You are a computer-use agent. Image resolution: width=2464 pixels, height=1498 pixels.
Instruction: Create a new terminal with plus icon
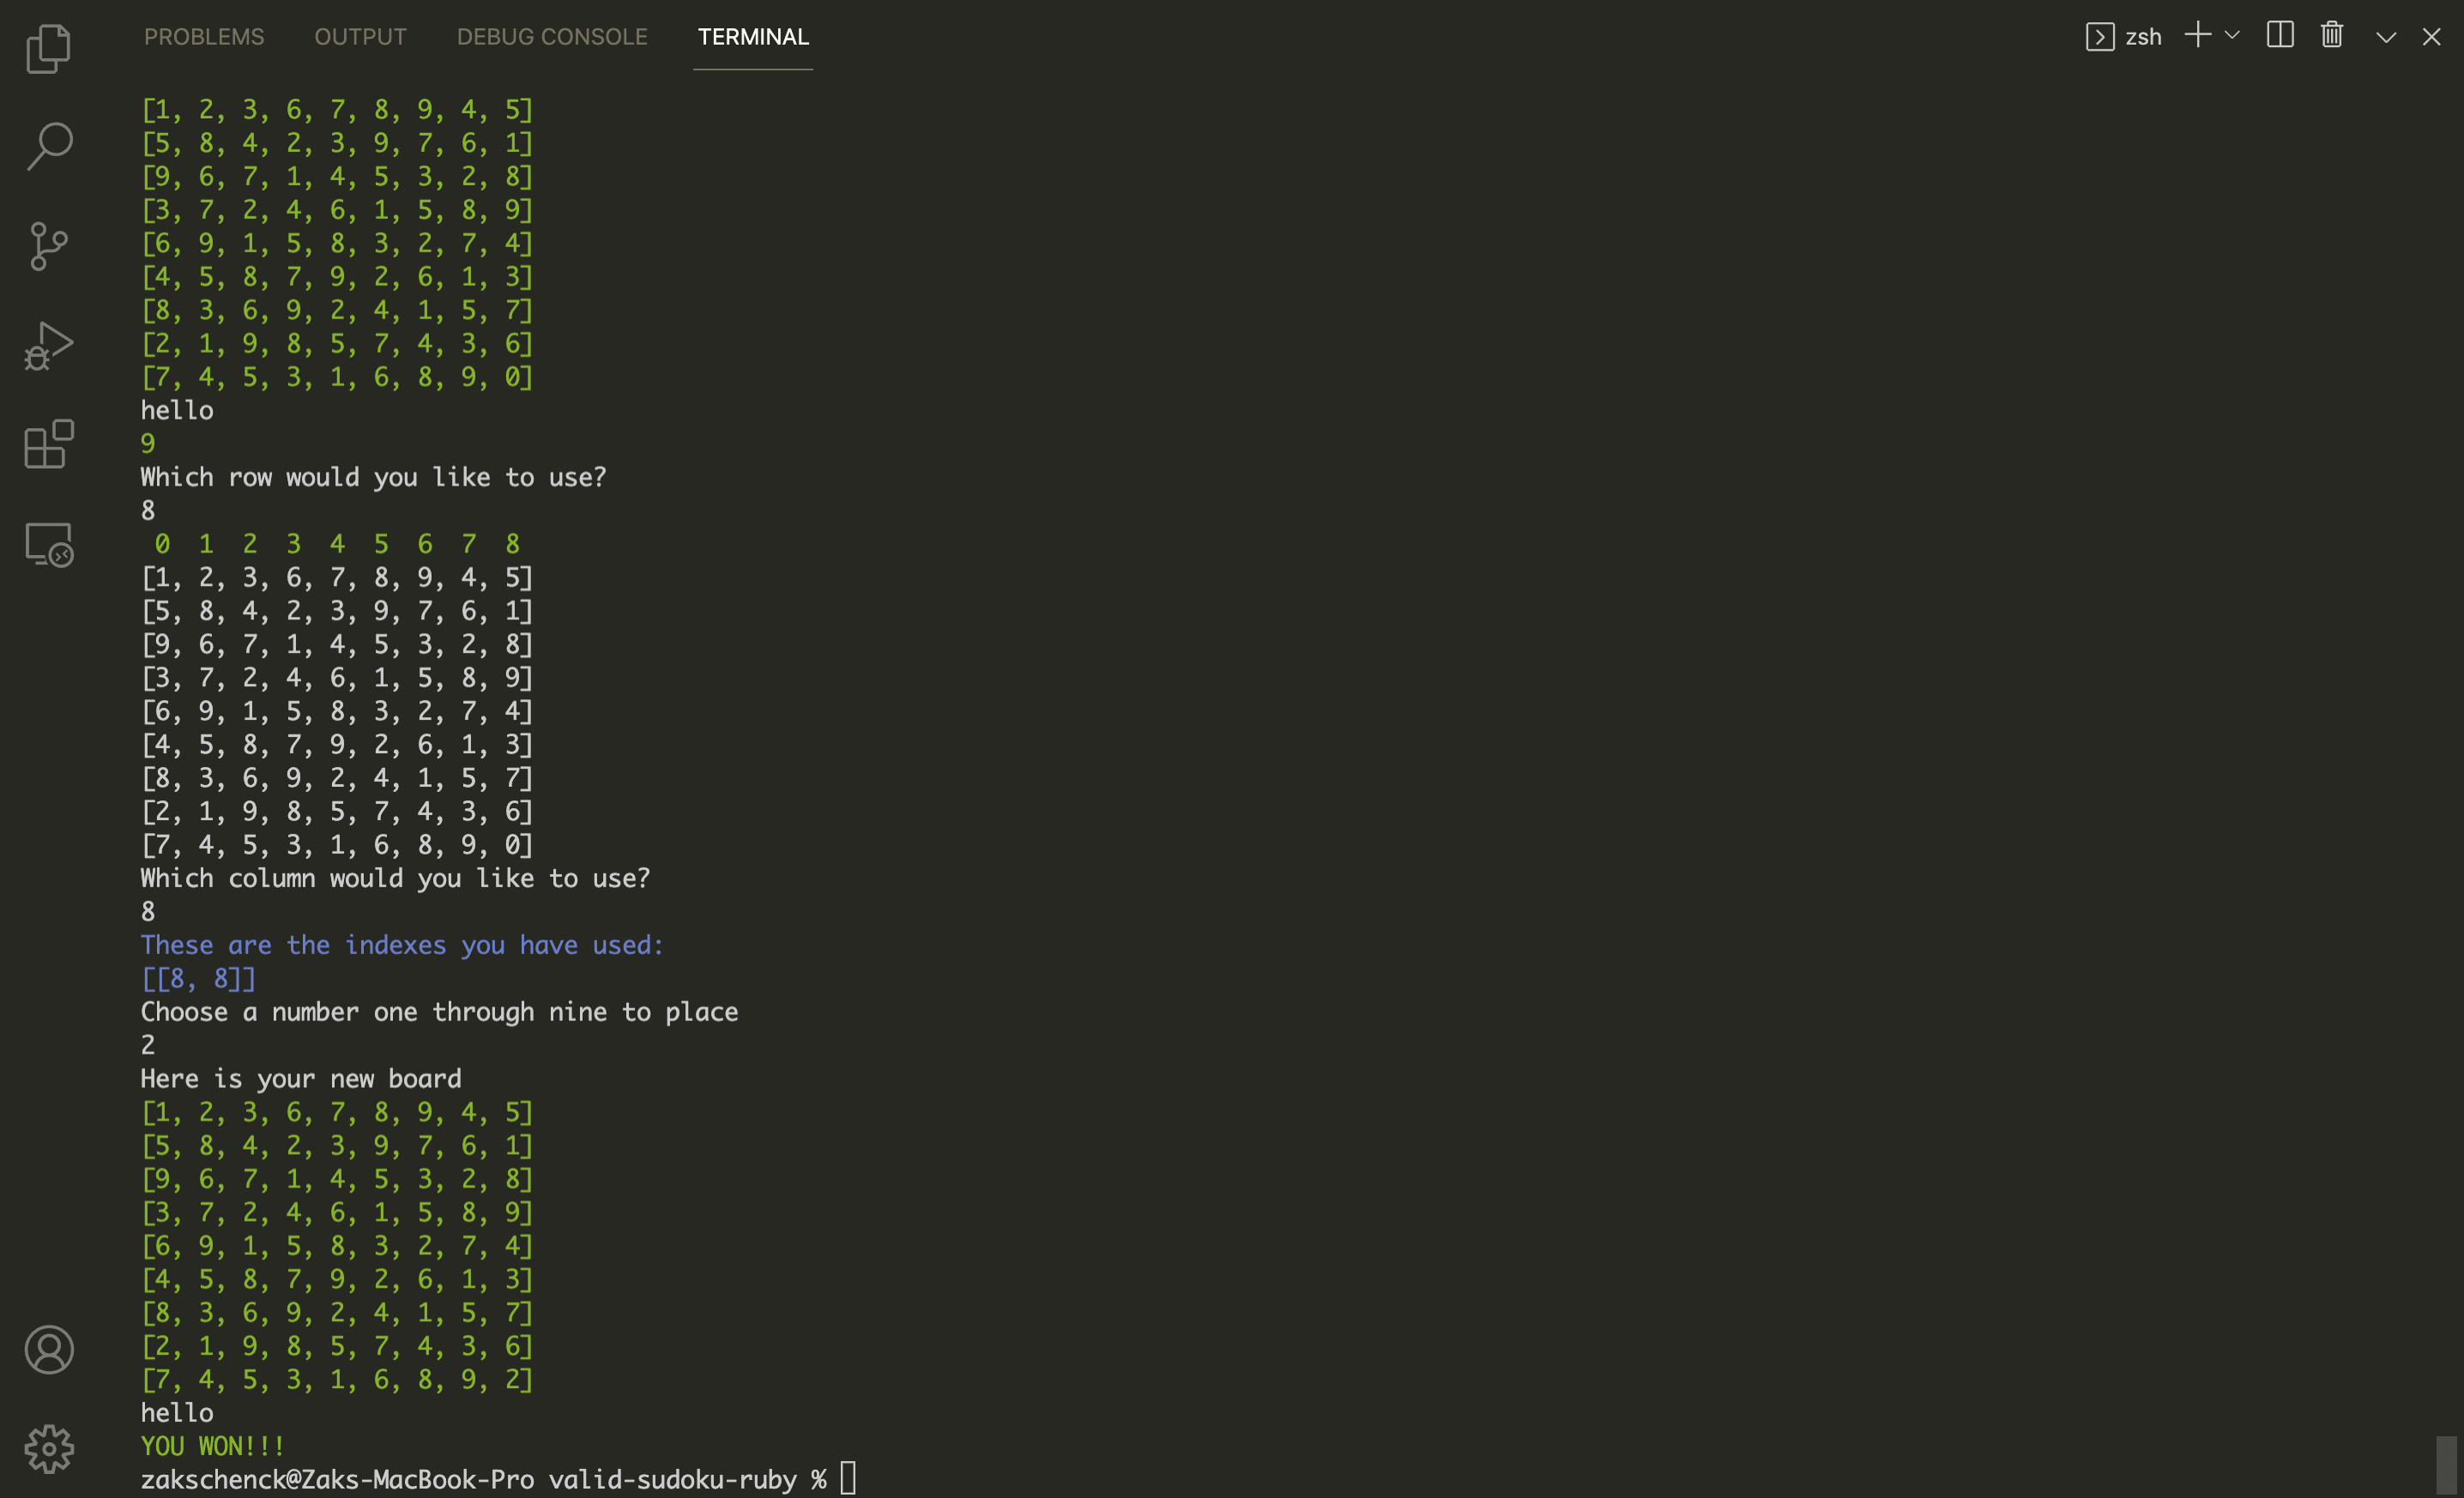[2196, 36]
